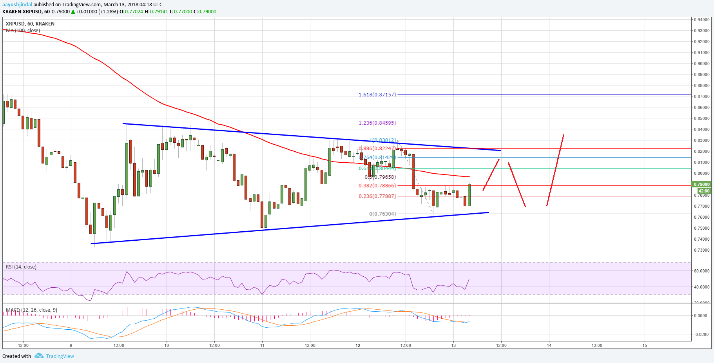Click the 0.90000 price axis value

click(x=701, y=64)
